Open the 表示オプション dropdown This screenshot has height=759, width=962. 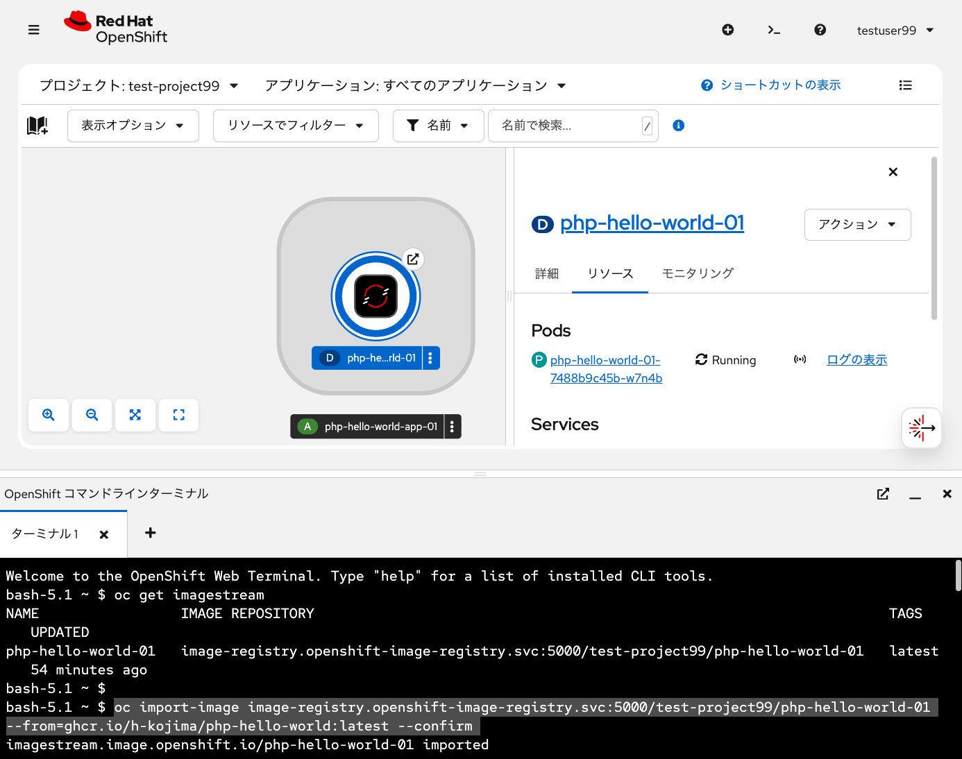point(133,126)
